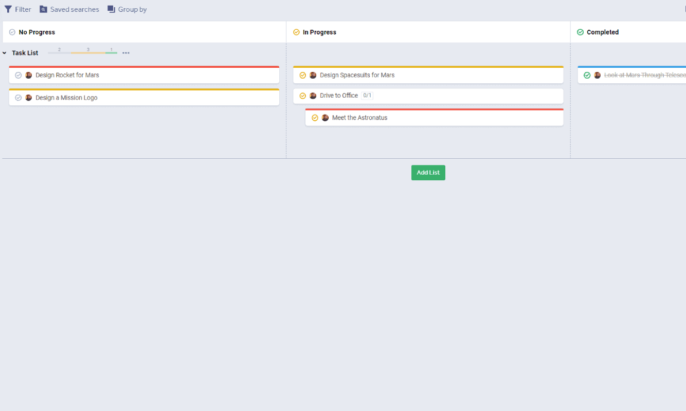The height and width of the screenshot is (411, 686).
Task: Open Saved searches folder icon
Action: pos(43,9)
